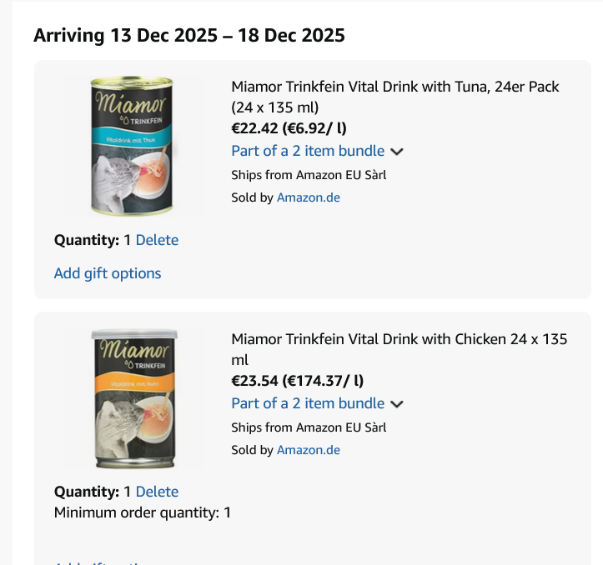The width and height of the screenshot is (603, 565).
Task: Click Quantity label of the Chicken item
Action: click(87, 492)
